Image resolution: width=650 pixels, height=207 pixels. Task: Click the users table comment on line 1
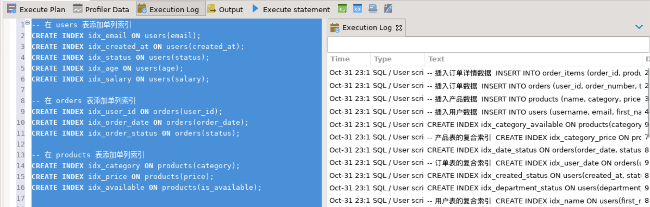82,25
